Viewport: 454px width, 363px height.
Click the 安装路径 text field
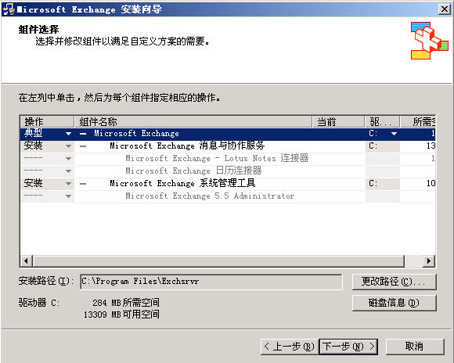211,282
